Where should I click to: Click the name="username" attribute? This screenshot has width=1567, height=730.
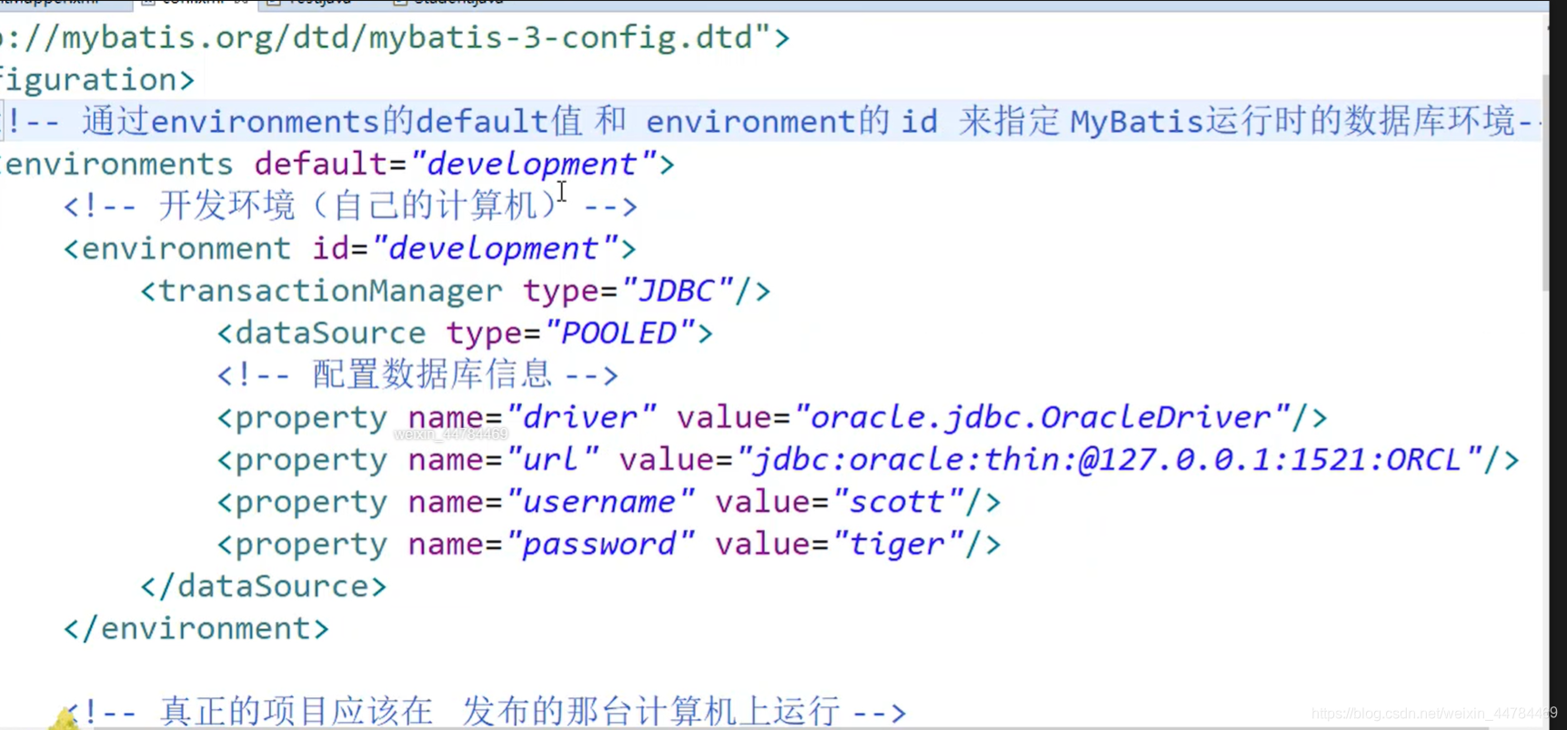[x=551, y=502]
